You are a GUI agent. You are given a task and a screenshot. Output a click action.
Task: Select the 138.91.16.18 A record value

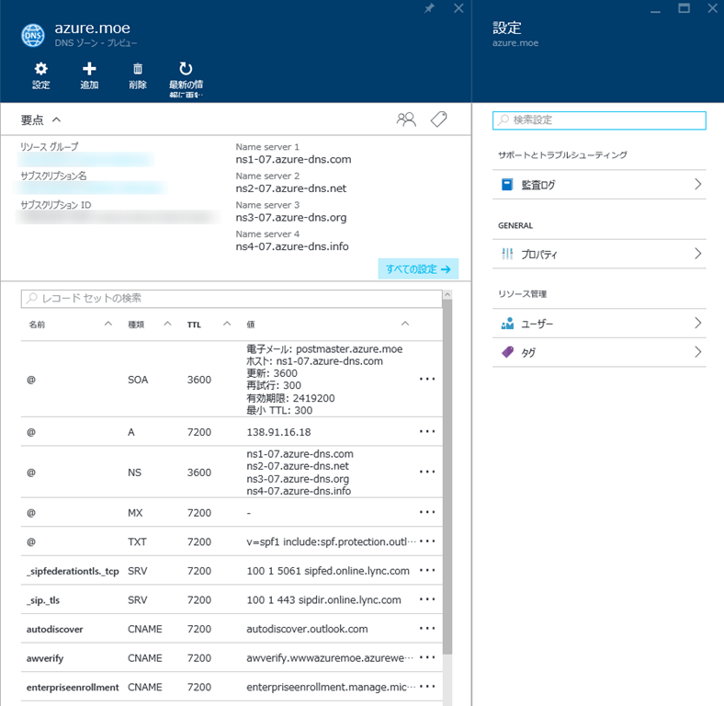coord(278,432)
